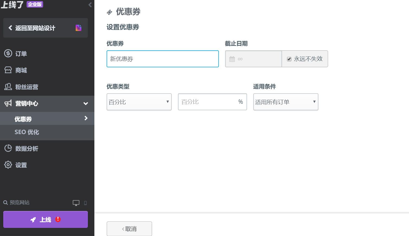This screenshot has height=236, width=409.
Task: Open the calendar icon in 截止日期 field
Action: (232, 59)
